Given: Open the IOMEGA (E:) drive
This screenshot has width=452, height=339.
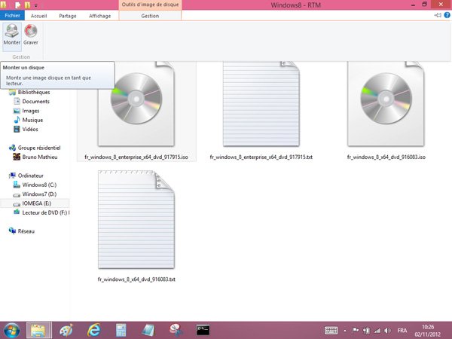Looking at the screenshot, I should coord(37,203).
